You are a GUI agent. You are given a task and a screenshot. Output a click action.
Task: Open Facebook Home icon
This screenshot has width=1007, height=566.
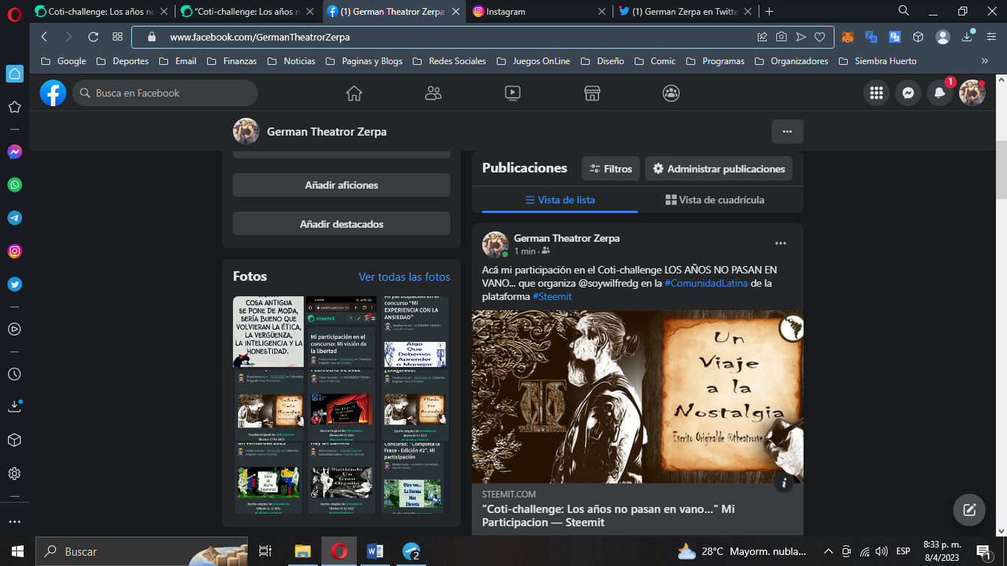pyautogui.click(x=354, y=93)
